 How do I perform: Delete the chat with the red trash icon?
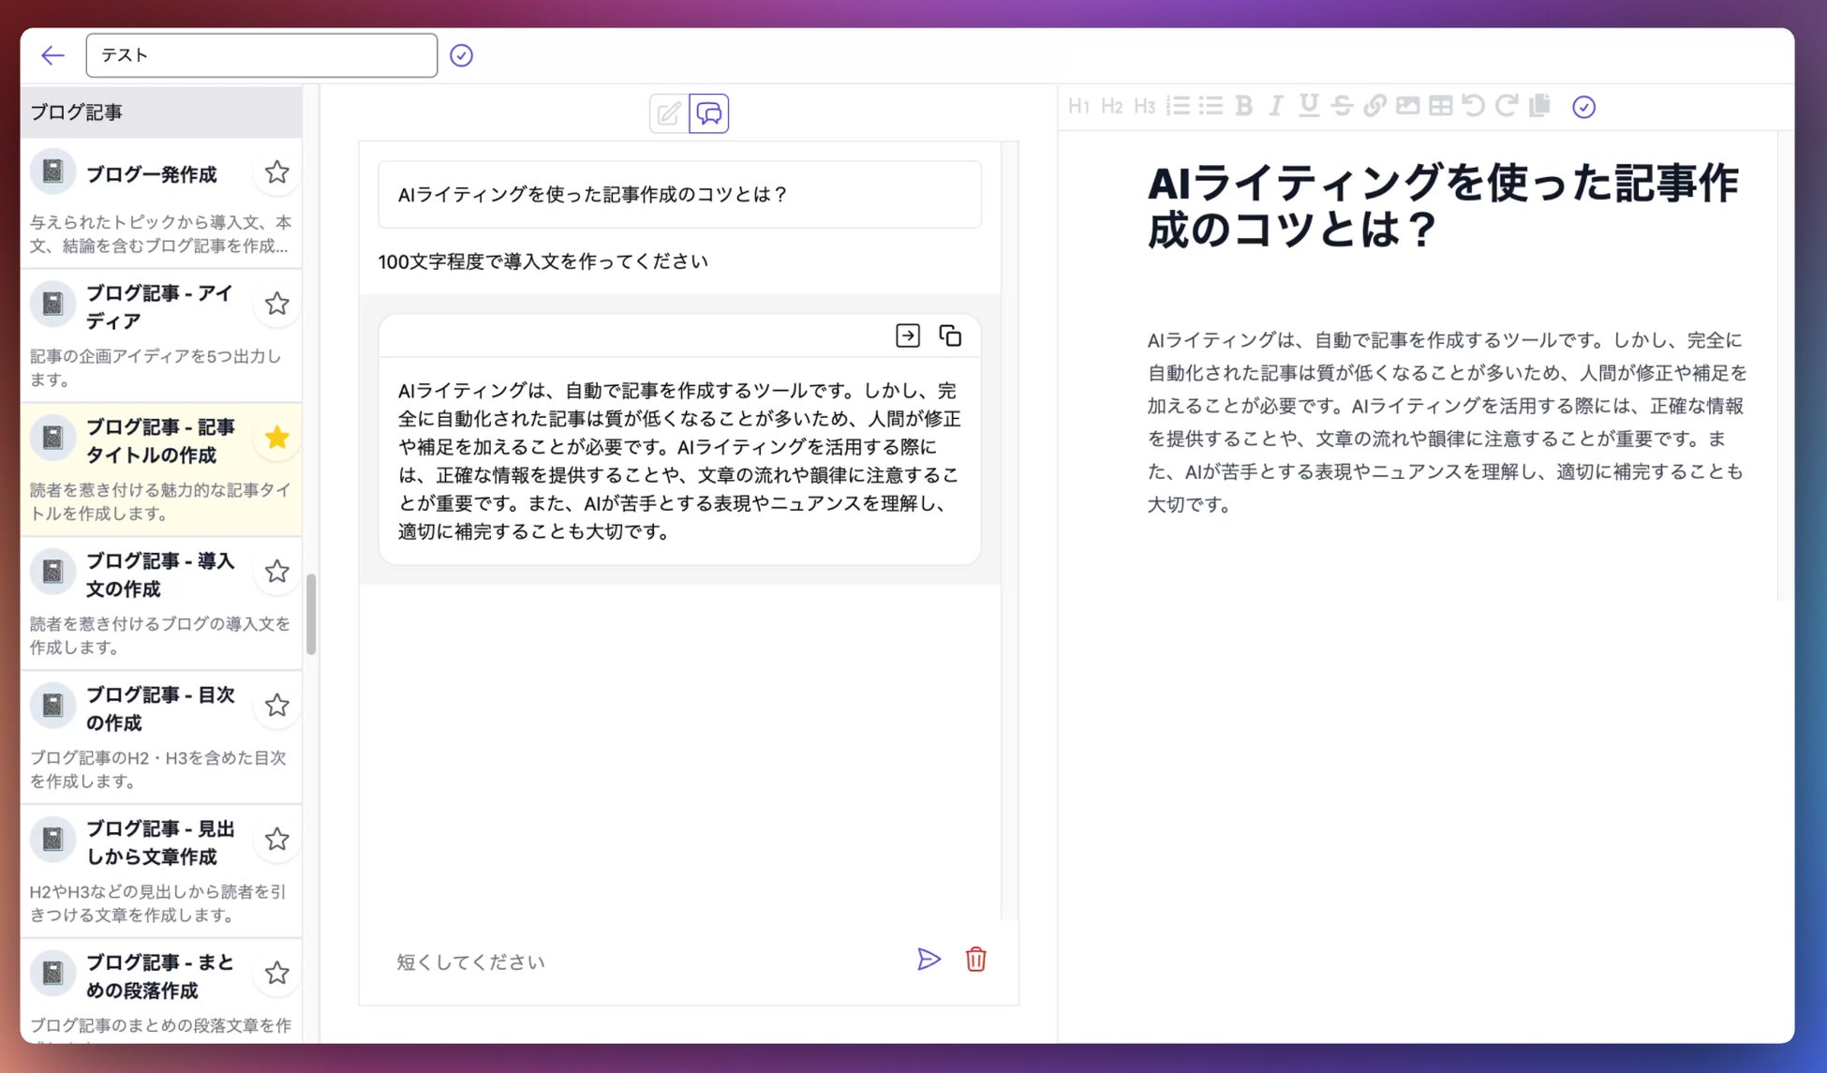click(x=975, y=960)
